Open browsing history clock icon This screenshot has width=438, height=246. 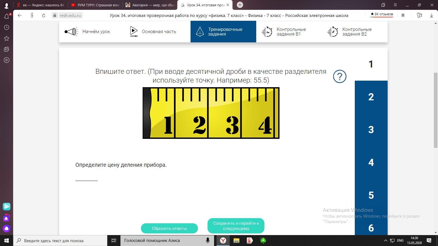(7, 27)
